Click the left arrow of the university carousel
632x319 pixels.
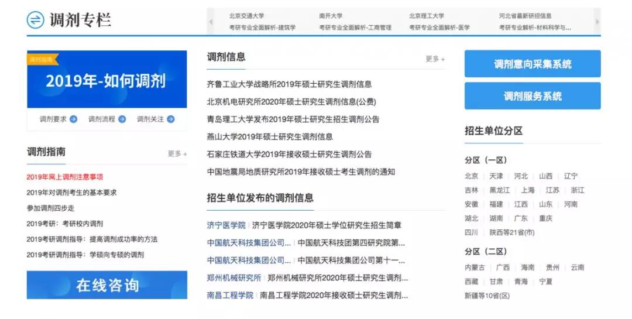211,22
